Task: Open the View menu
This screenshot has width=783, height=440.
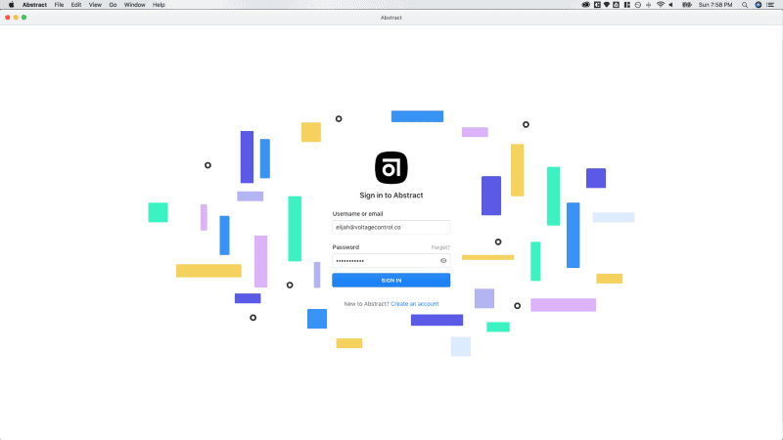Action: (95, 5)
